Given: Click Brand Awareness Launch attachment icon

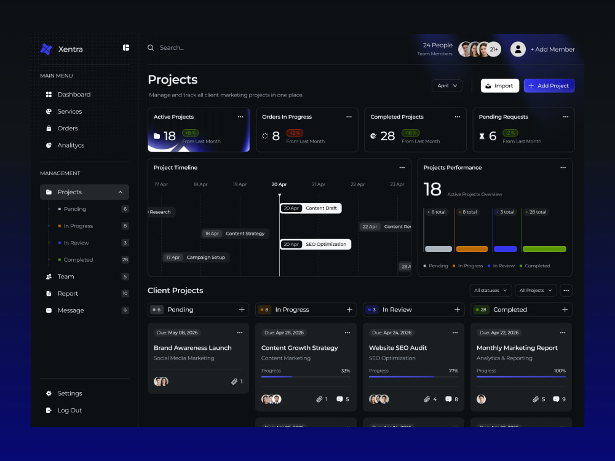Looking at the screenshot, I should pyautogui.click(x=234, y=382).
